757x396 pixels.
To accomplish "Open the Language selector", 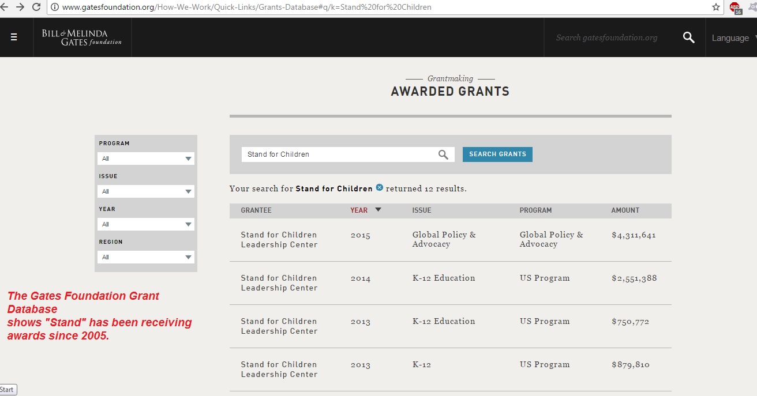I will (x=733, y=38).
